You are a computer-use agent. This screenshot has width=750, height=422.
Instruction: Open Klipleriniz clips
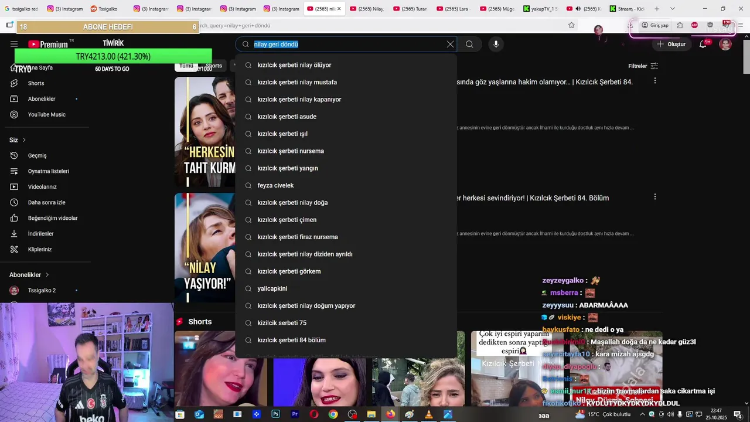coord(40,249)
